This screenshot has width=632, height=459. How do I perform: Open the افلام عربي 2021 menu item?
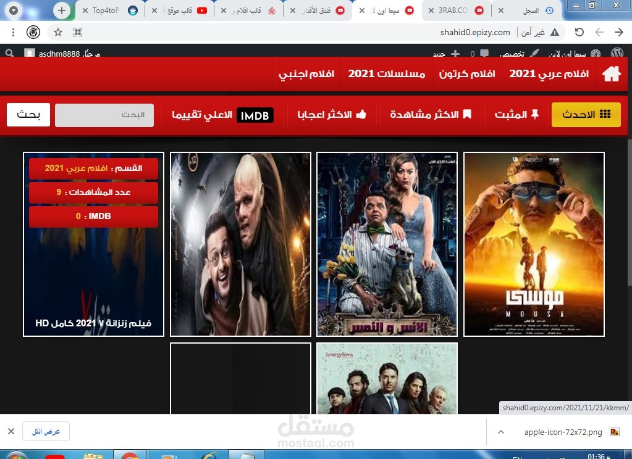point(549,73)
